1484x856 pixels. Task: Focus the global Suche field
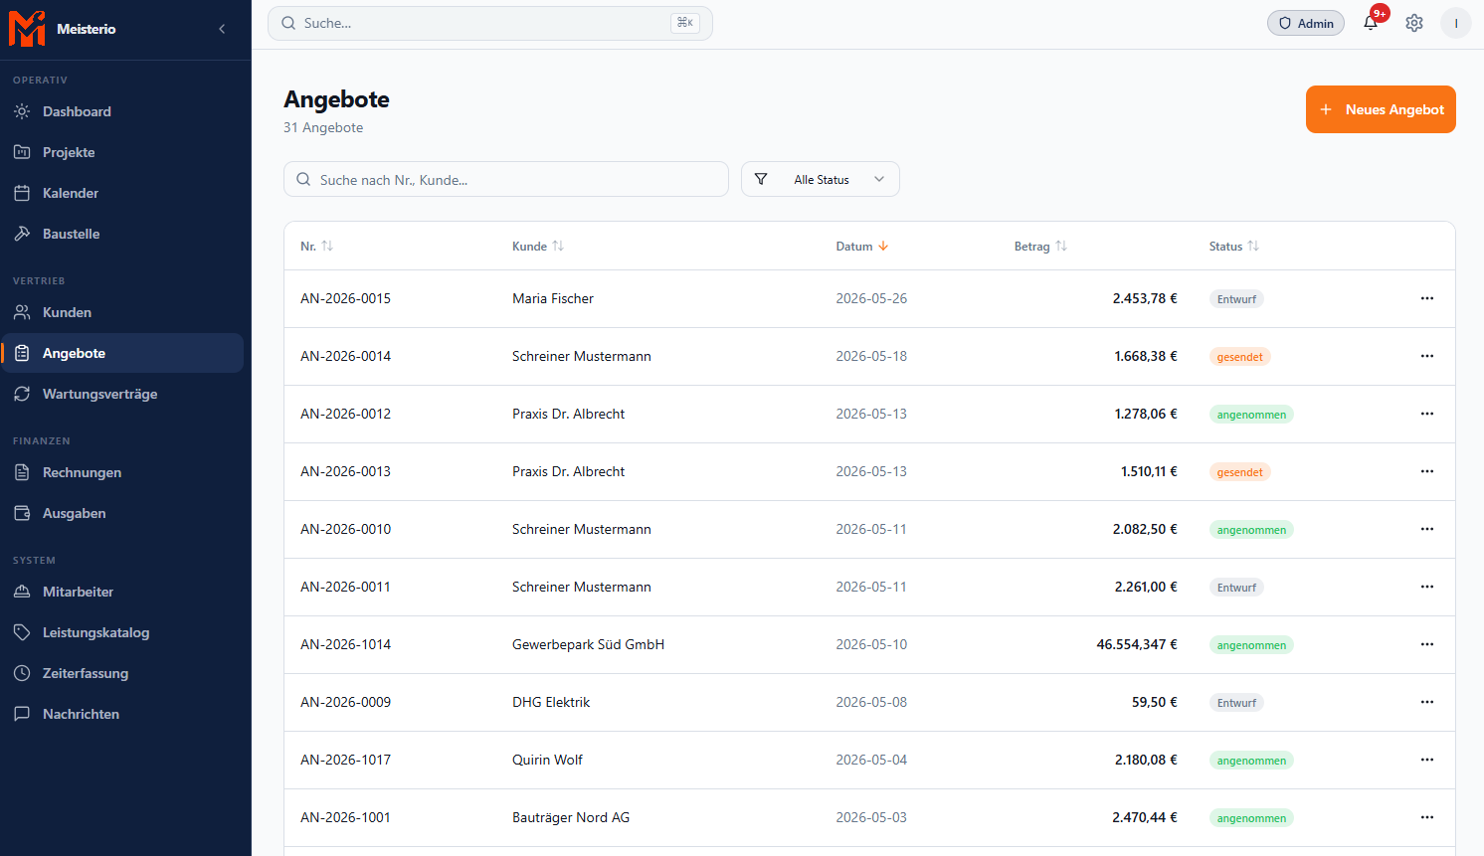point(490,23)
